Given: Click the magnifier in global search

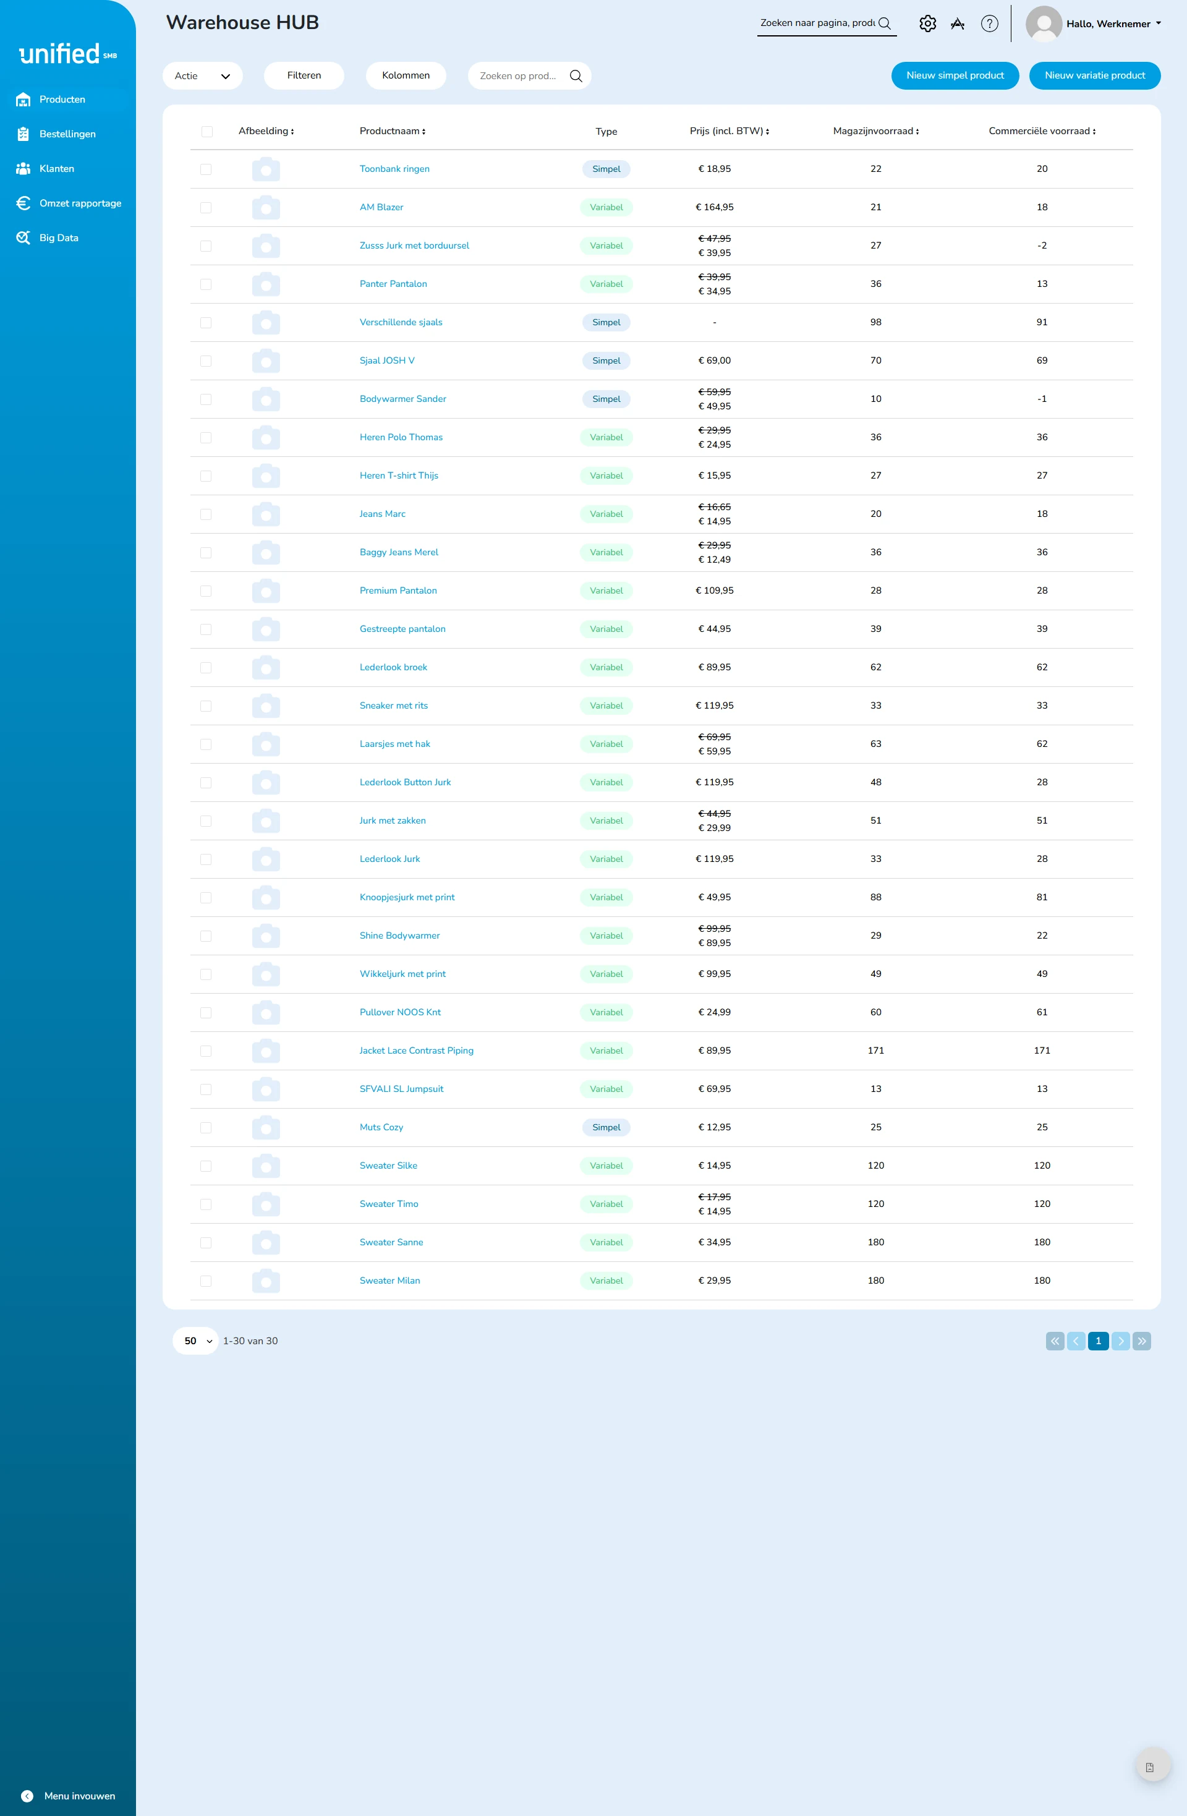Looking at the screenshot, I should pos(885,23).
